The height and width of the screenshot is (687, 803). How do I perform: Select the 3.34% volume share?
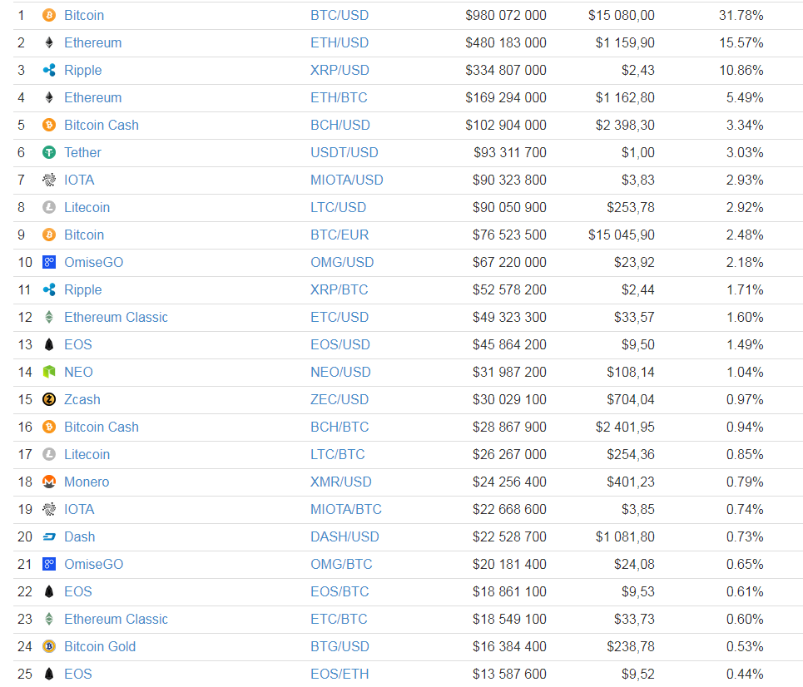745,125
